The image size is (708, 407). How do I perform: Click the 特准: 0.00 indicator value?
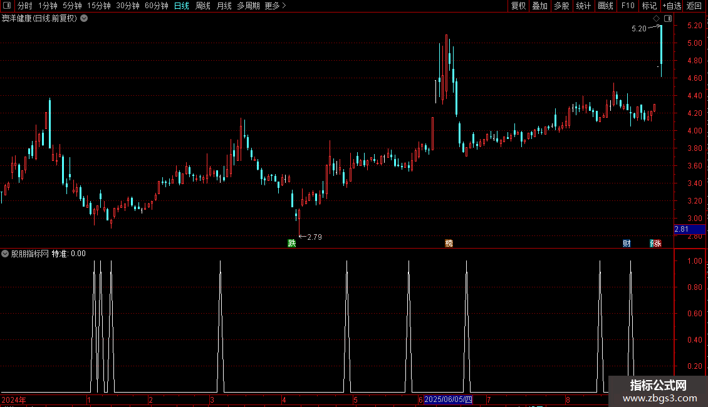(69, 254)
